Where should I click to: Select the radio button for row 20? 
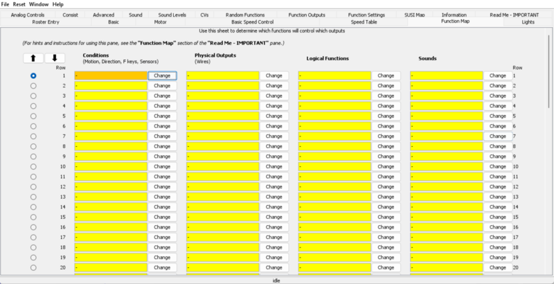point(33,268)
